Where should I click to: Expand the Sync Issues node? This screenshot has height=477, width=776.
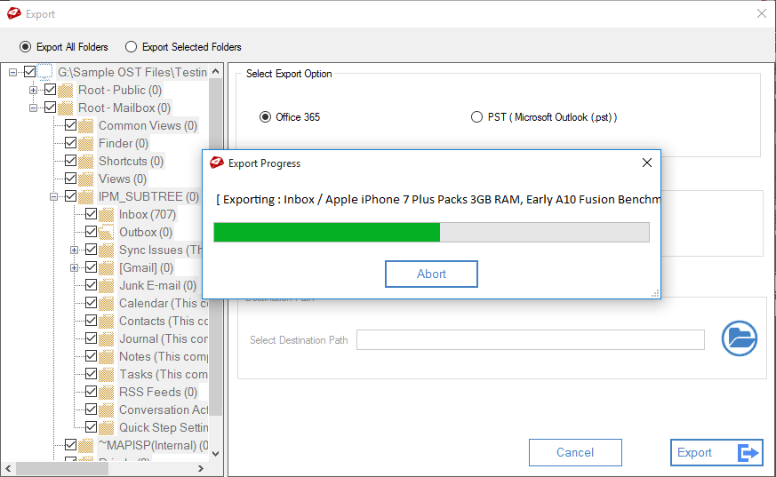[x=75, y=250]
